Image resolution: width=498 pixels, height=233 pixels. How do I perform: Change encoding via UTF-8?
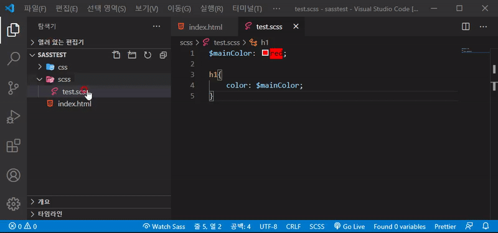[268, 226]
